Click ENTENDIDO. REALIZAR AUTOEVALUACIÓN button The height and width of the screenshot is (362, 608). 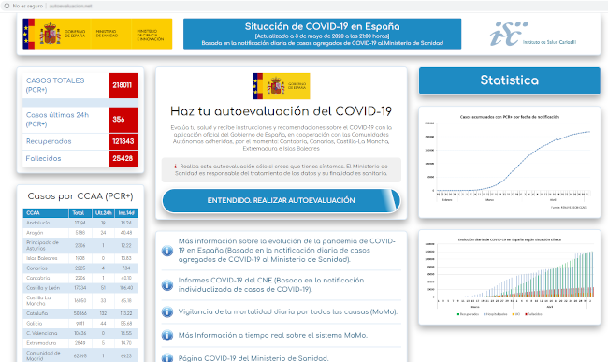[282, 200]
